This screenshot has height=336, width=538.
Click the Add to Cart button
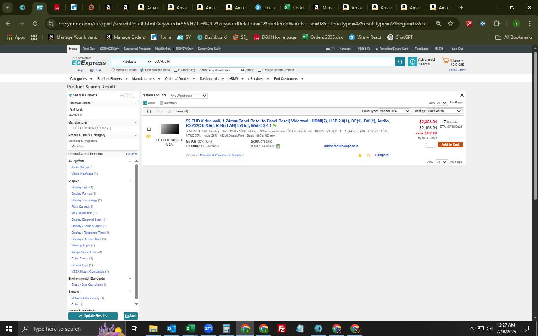(450, 145)
